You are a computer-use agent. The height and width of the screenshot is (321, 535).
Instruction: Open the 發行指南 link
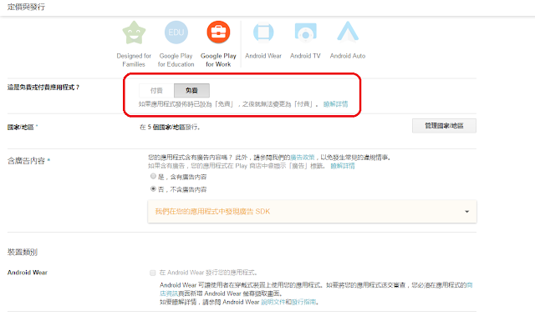[x=303, y=302]
